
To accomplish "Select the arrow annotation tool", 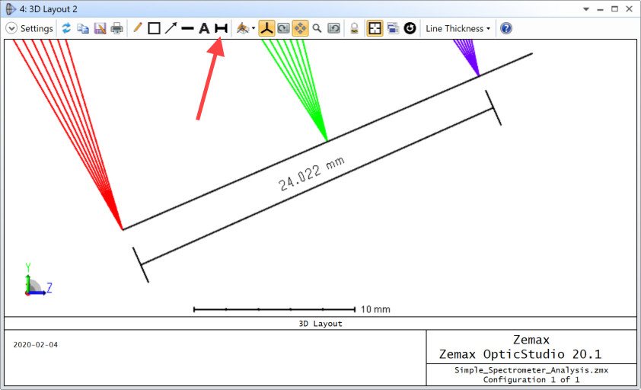I will point(171,28).
